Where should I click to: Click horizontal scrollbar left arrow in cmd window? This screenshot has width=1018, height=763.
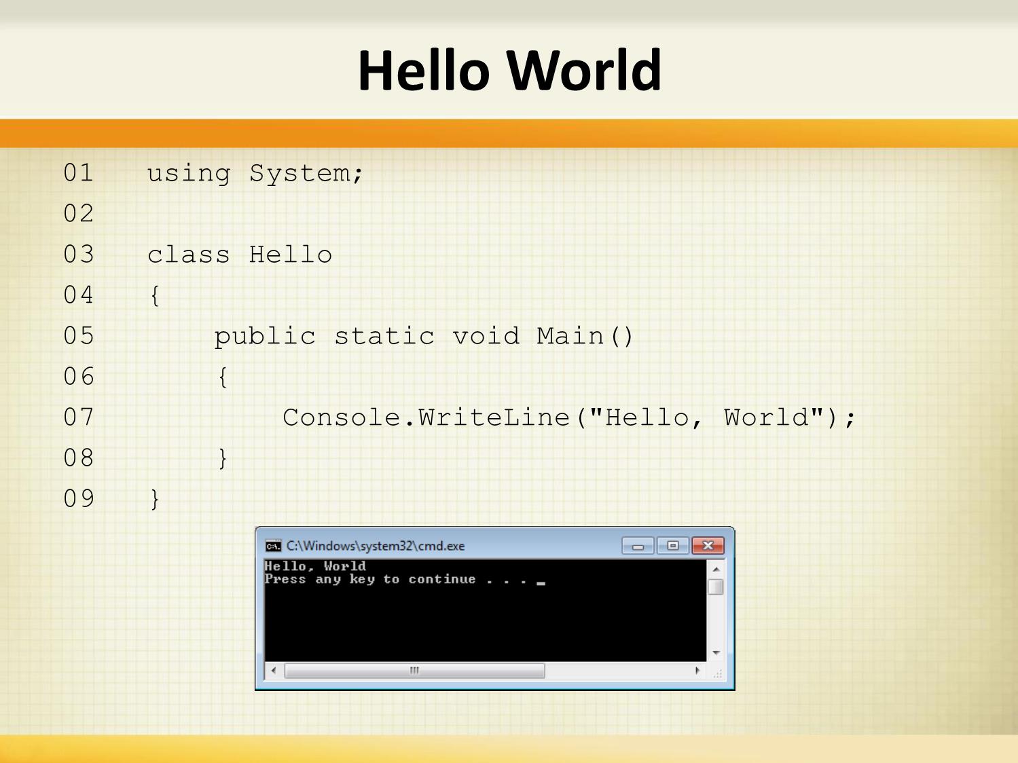273,671
